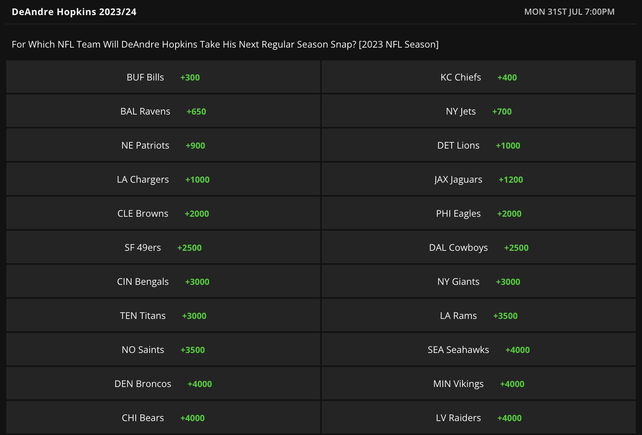The width and height of the screenshot is (642, 435).
Task: Choose LA Rams at +3500
Action: click(x=478, y=315)
